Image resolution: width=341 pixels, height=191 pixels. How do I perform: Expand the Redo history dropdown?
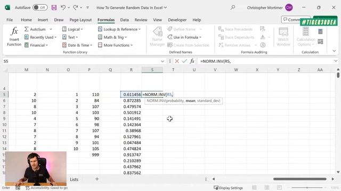[x=81, y=7]
